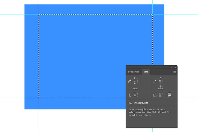The width and height of the screenshot is (198, 132).
Task: Click the width value 491
Action: pyautogui.click(x=169, y=93)
